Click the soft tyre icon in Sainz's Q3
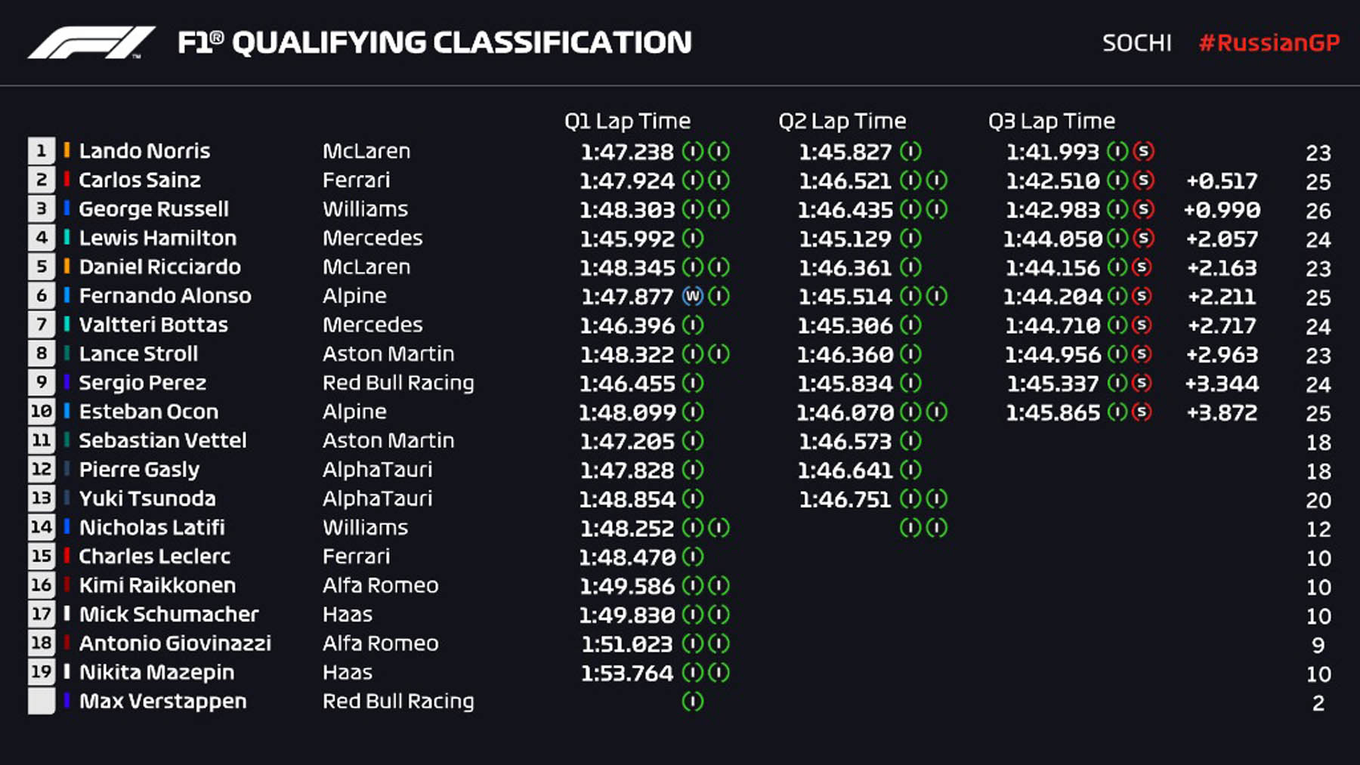Image resolution: width=1360 pixels, height=765 pixels. tap(1143, 180)
